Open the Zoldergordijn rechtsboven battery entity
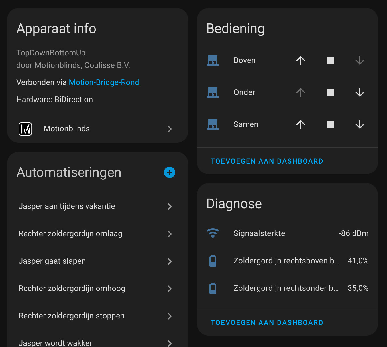This screenshot has width=387, height=347. (286, 261)
